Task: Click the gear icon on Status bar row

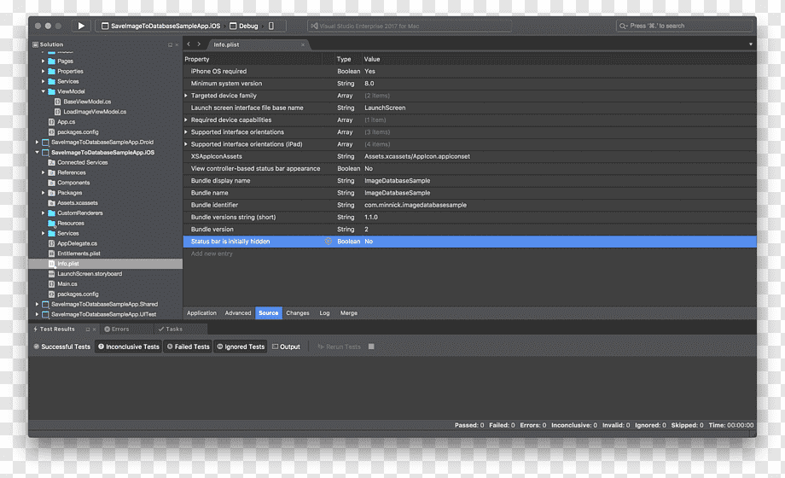Action: [328, 242]
